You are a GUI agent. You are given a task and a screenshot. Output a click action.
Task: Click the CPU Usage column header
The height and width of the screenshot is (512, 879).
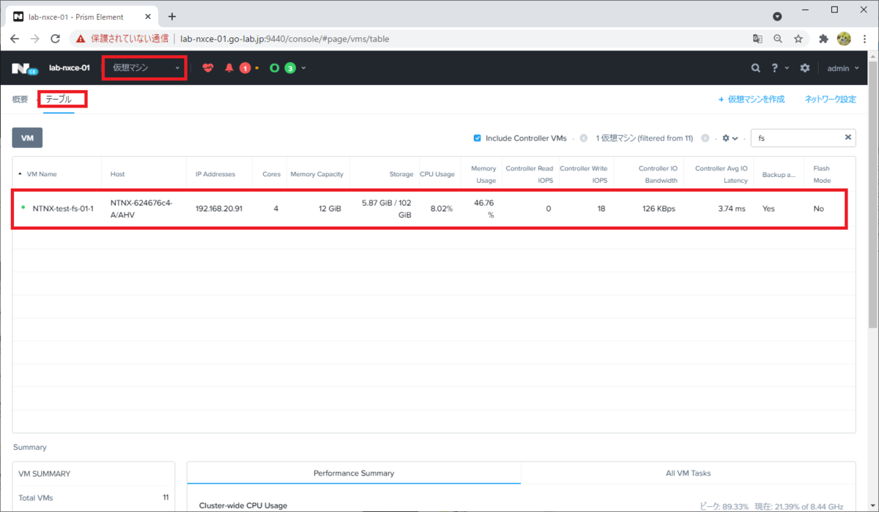pyautogui.click(x=437, y=174)
